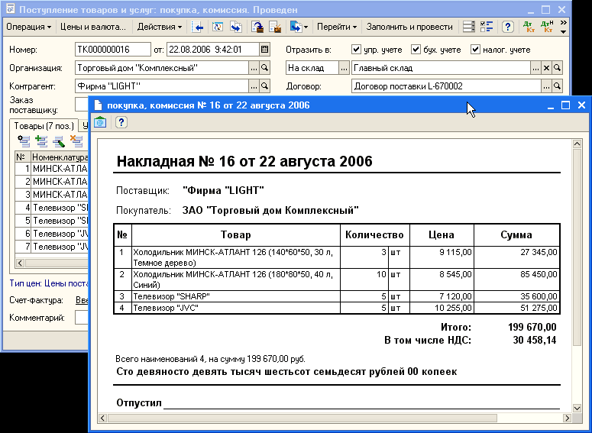Open the Перейти dropdown menu
592x433 pixels.
tap(337, 27)
